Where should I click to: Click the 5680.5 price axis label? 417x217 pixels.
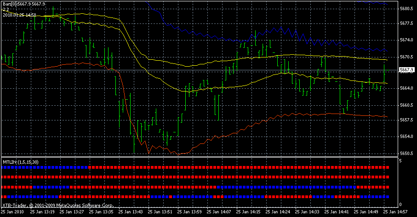(406, 9)
